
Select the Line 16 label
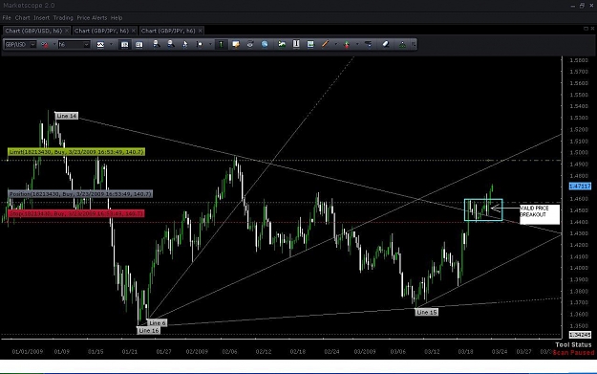tap(148, 331)
